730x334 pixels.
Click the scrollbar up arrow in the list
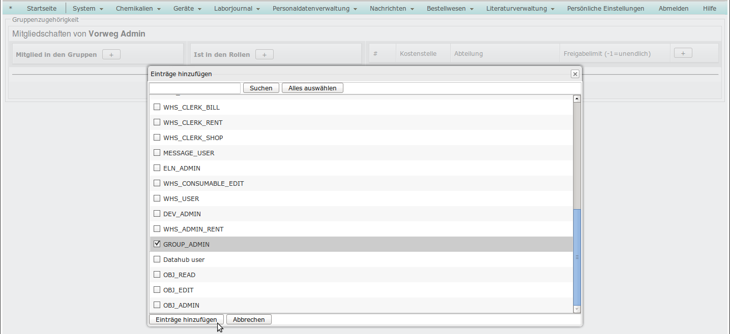577,99
